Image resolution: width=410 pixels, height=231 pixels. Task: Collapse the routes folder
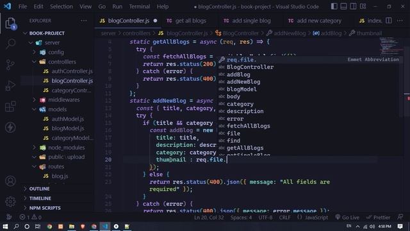point(56,166)
